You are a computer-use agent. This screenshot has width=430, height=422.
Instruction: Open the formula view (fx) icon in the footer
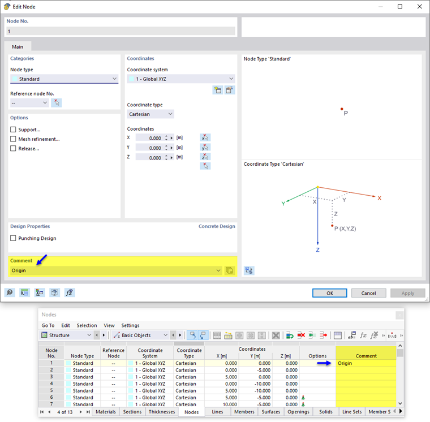click(70, 292)
